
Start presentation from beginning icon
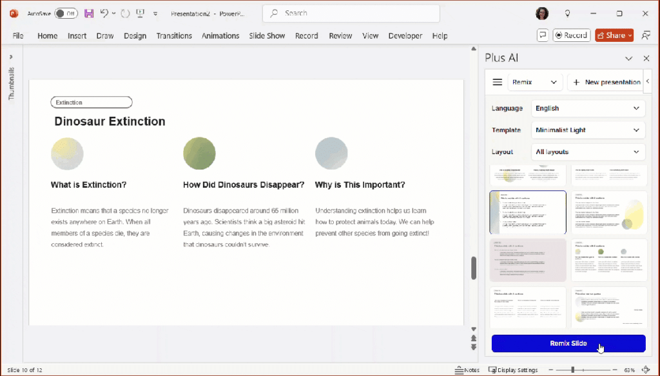[140, 13]
